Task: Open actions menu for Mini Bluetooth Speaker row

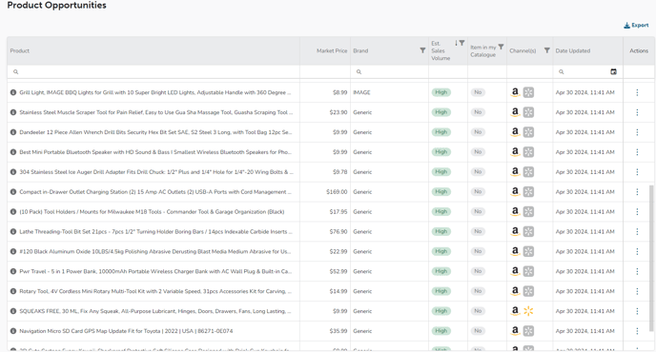Action: click(x=637, y=152)
